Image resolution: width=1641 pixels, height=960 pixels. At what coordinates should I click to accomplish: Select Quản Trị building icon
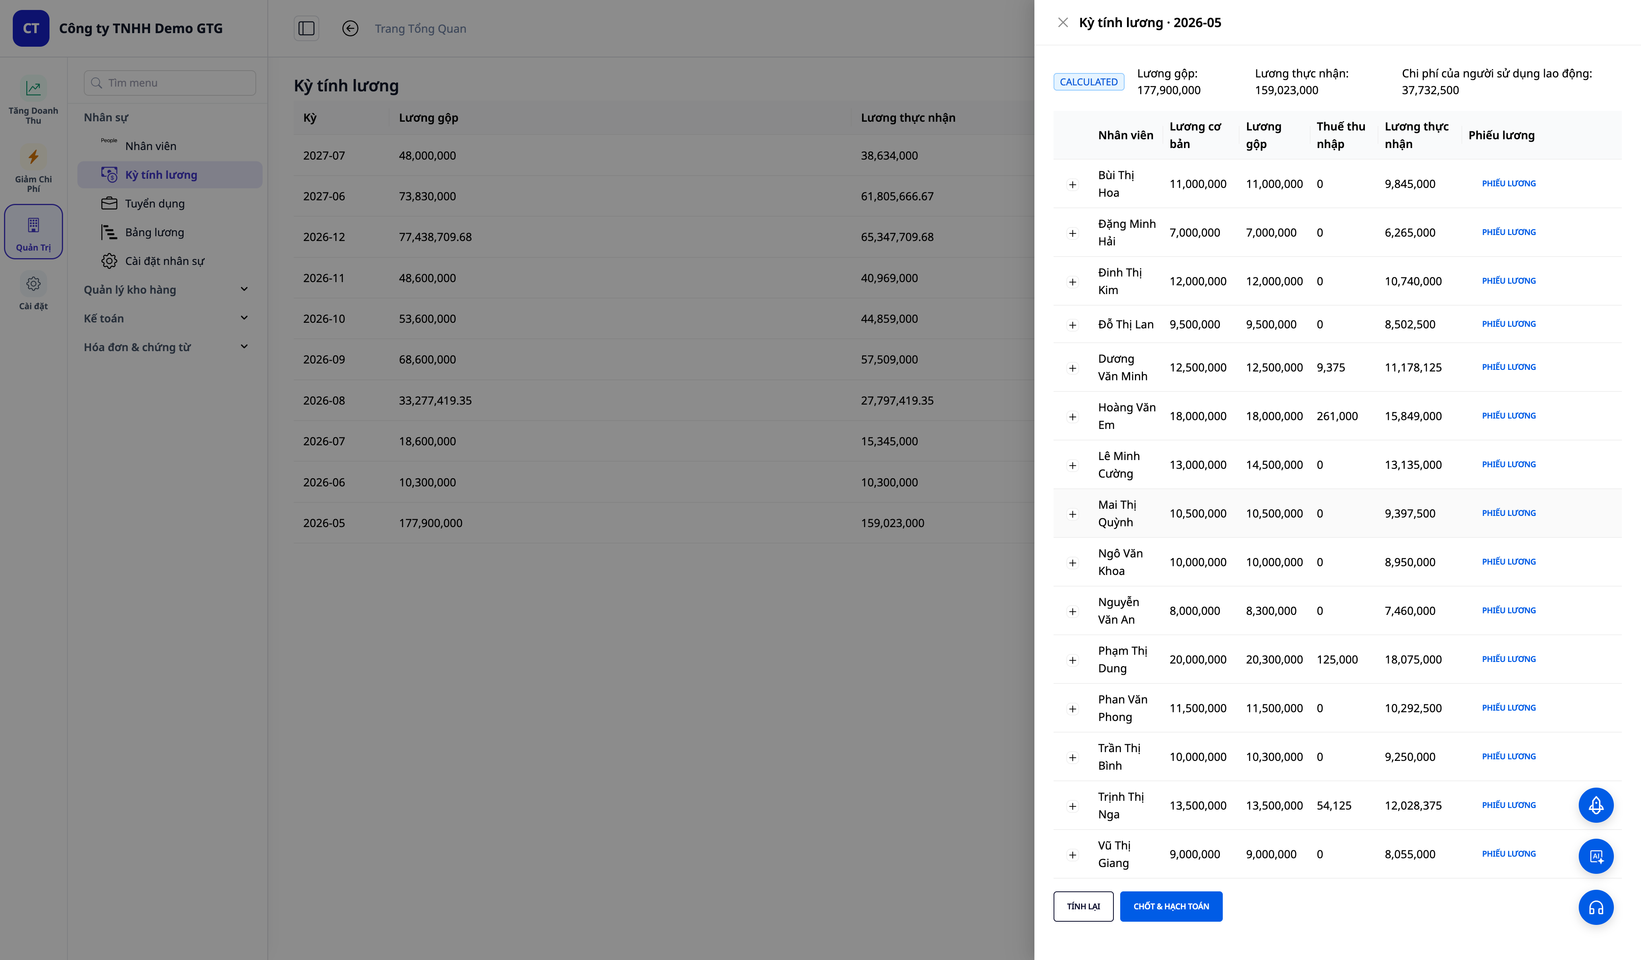click(33, 225)
